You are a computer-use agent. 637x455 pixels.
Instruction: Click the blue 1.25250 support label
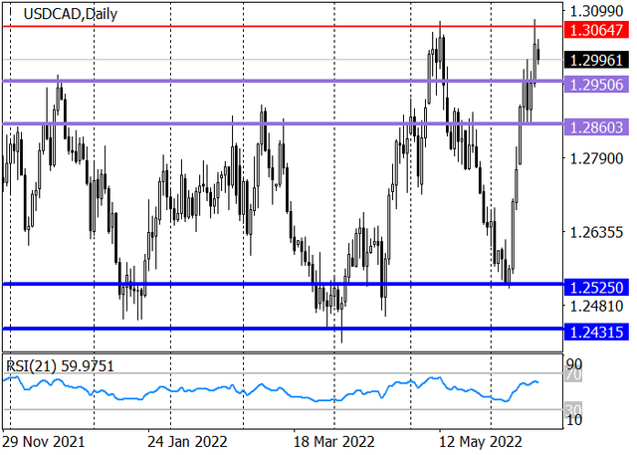[x=596, y=288]
